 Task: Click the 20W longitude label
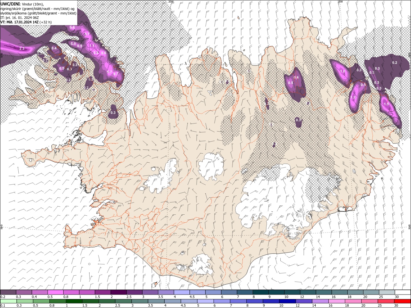[171, 2]
